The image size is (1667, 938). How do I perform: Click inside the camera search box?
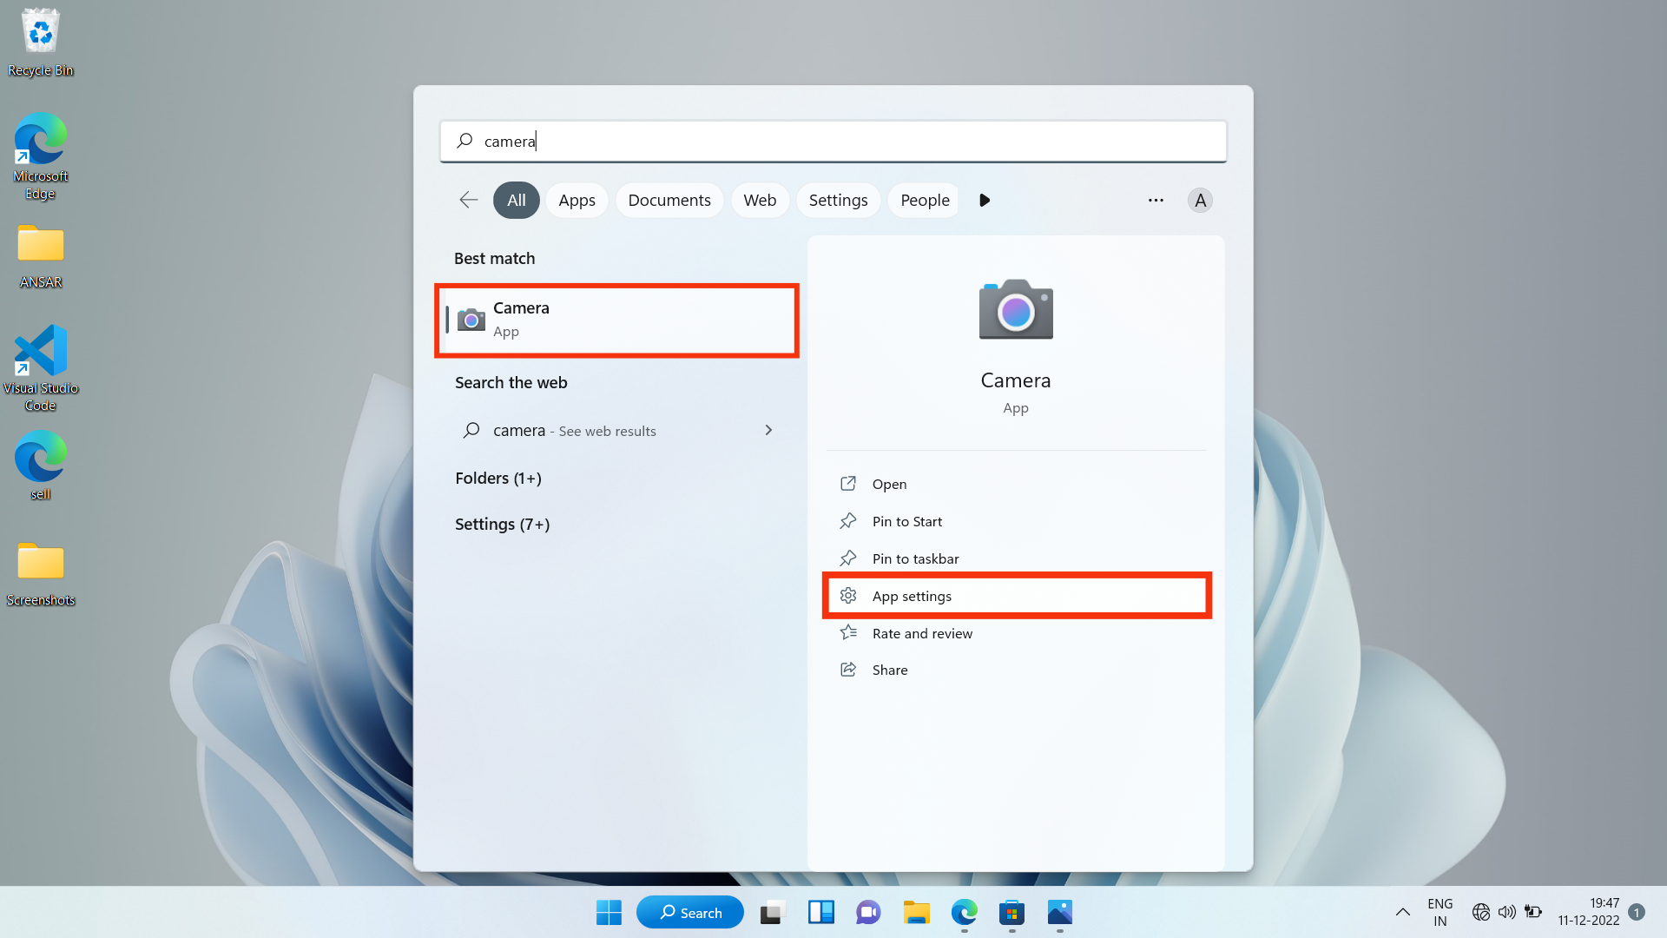coord(833,141)
